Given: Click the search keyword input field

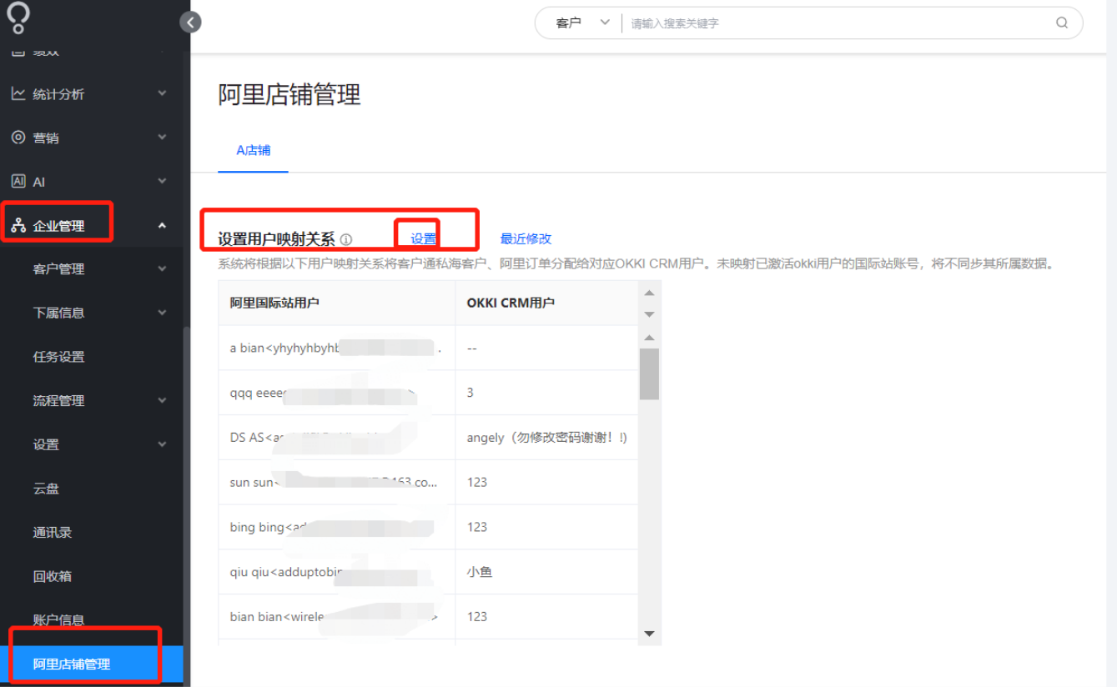Looking at the screenshot, I should tap(838, 23).
